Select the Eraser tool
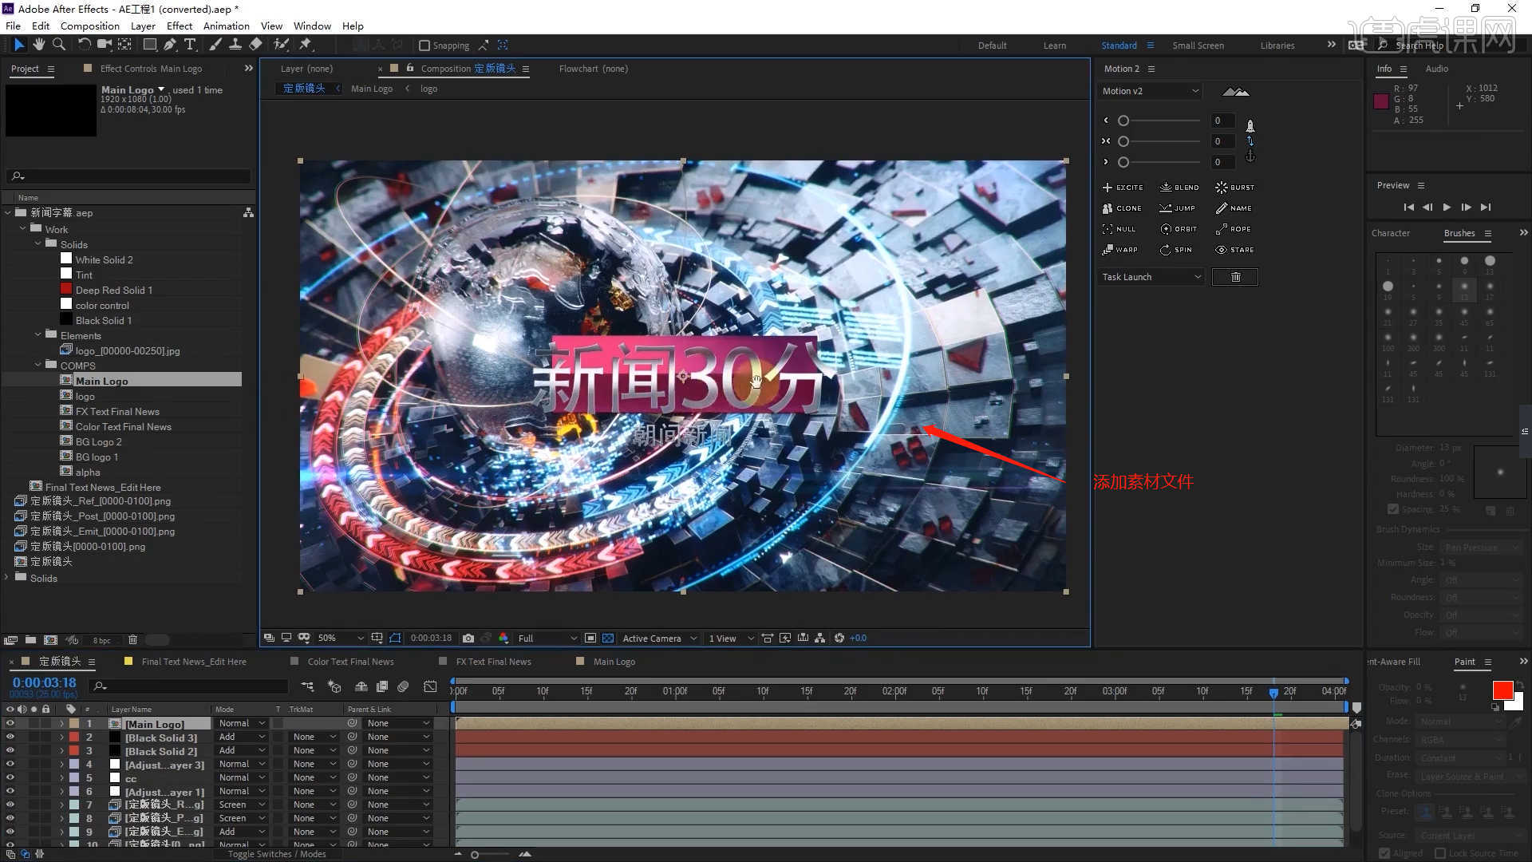Image resolution: width=1532 pixels, height=862 pixels. pyautogui.click(x=255, y=45)
